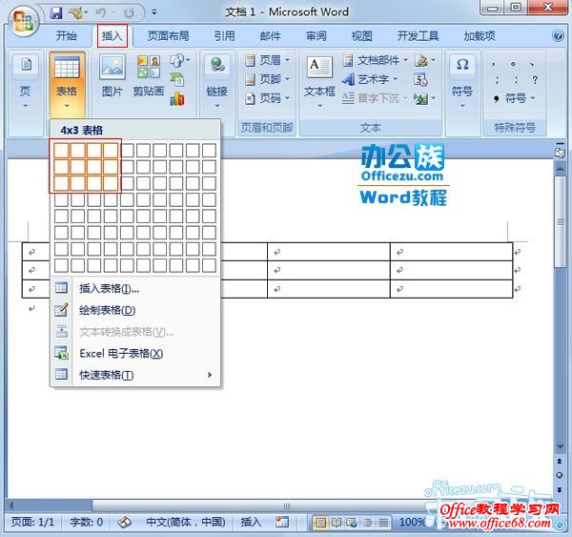The height and width of the screenshot is (537, 572).
Task: Switch to the 开始 tab
Action: pyautogui.click(x=67, y=36)
